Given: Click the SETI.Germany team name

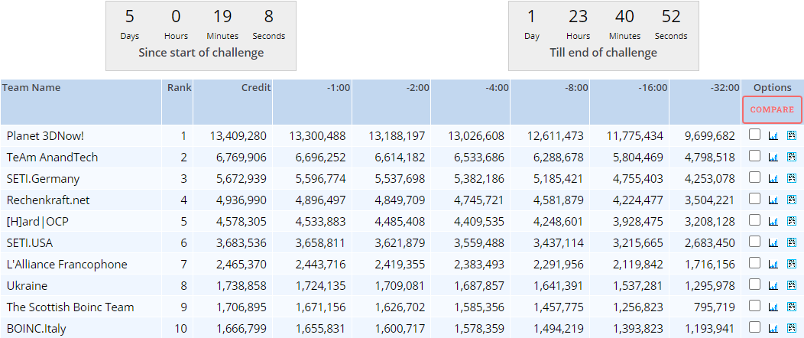Looking at the screenshot, I should (43, 178).
